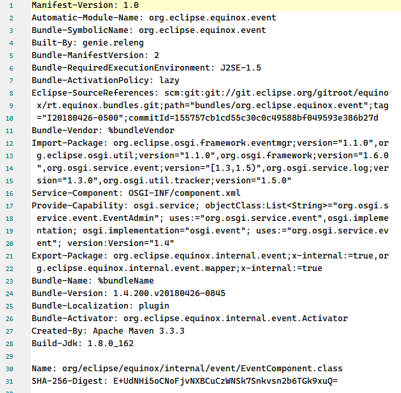Click the 'Eclipse-SourceReferences' line
The image size is (401, 393).
(210, 93)
